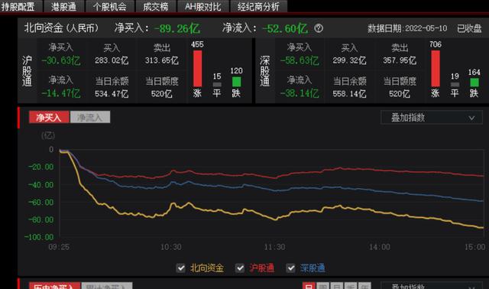Click the 深股通 green 跌 bar showing 164
The width and height of the screenshot is (489, 289).
pyautogui.click(x=474, y=83)
